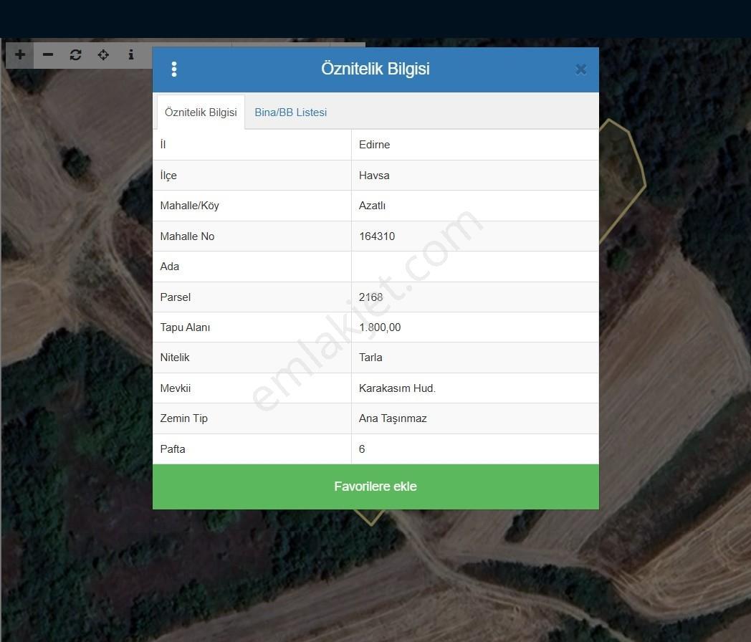
Task: Click the Parsel row label
Action: [x=176, y=297]
